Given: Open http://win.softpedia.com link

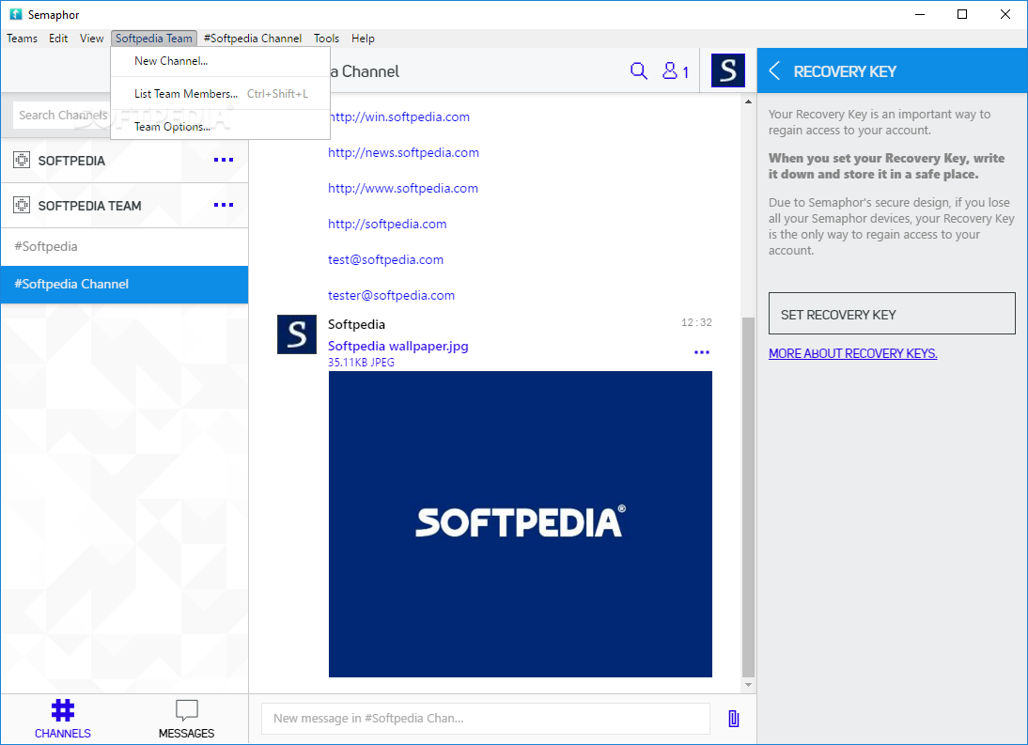Looking at the screenshot, I should (398, 116).
